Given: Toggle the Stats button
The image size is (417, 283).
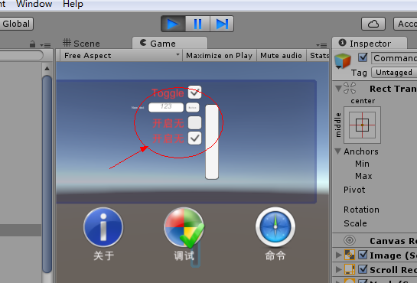Looking at the screenshot, I should [318, 56].
